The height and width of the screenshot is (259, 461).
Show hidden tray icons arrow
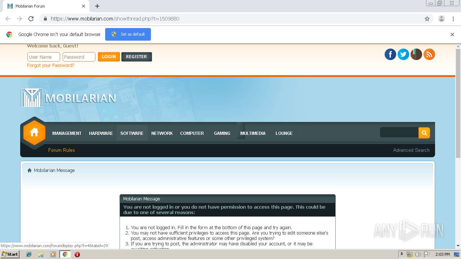(402, 254)
